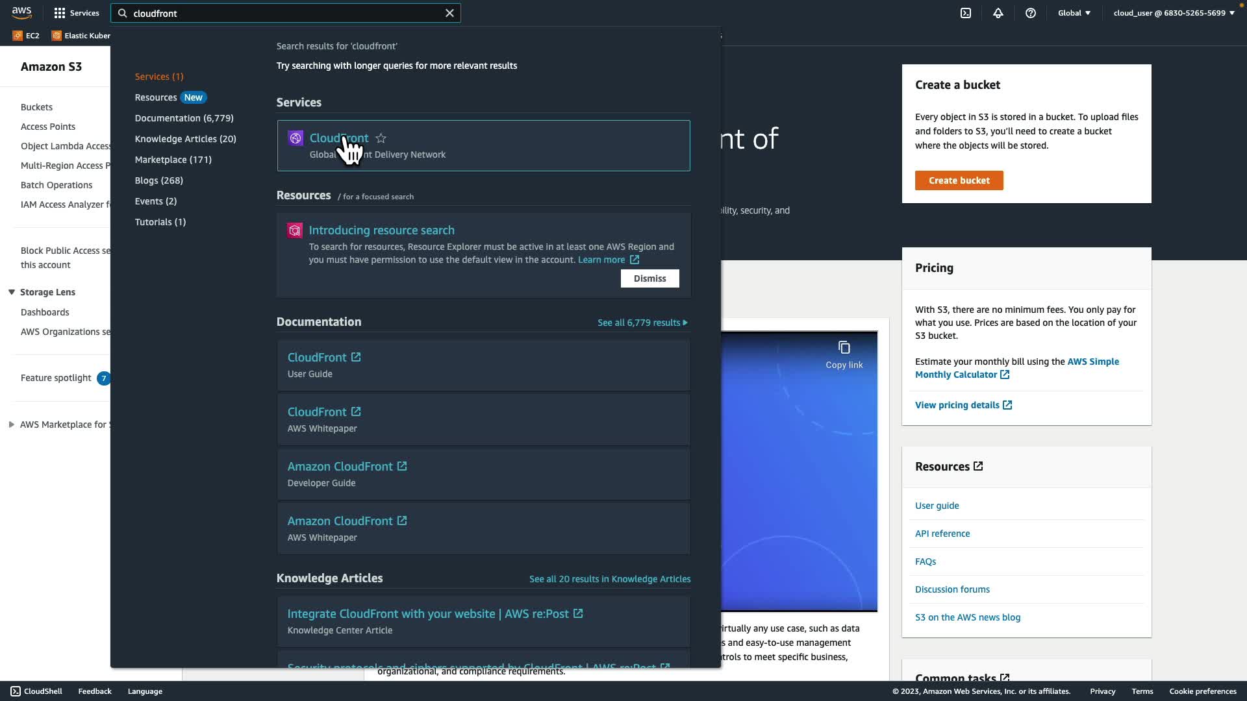Viewport: 1247px width, 701px height.
Task: Favorite CloudFront with the star icon
Action: coord(381,138)
